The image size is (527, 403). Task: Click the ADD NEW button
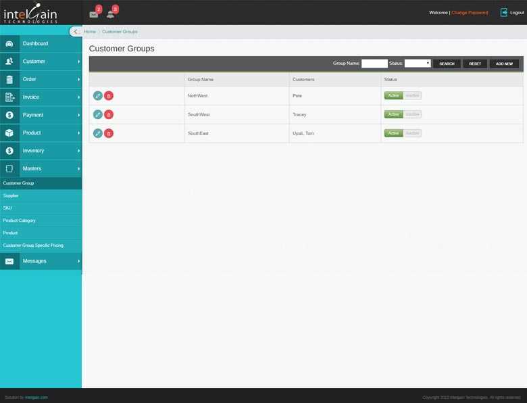pyautogui.click(x=504, y=64)
